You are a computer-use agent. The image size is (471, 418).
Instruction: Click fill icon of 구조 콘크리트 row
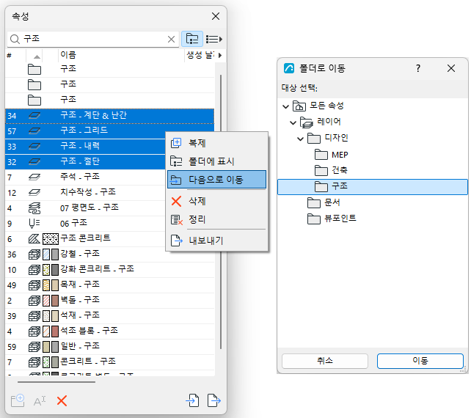(34, 239)
